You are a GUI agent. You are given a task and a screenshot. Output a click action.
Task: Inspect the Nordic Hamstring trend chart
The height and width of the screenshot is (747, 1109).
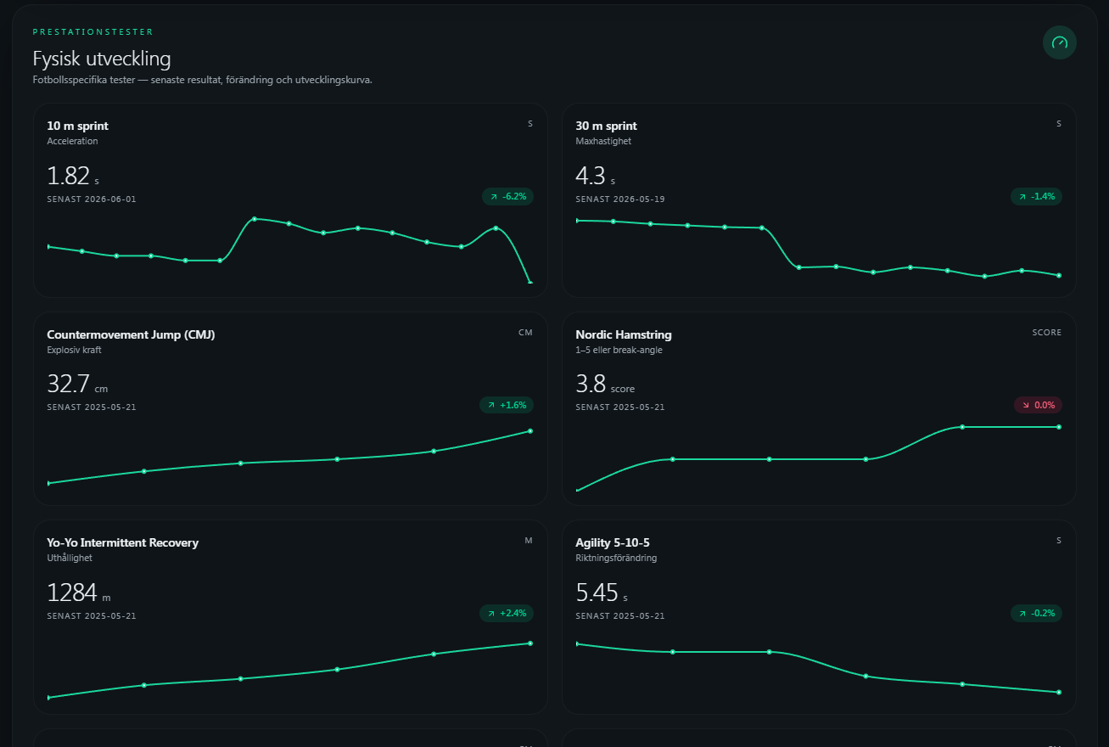tap(818, 458)
